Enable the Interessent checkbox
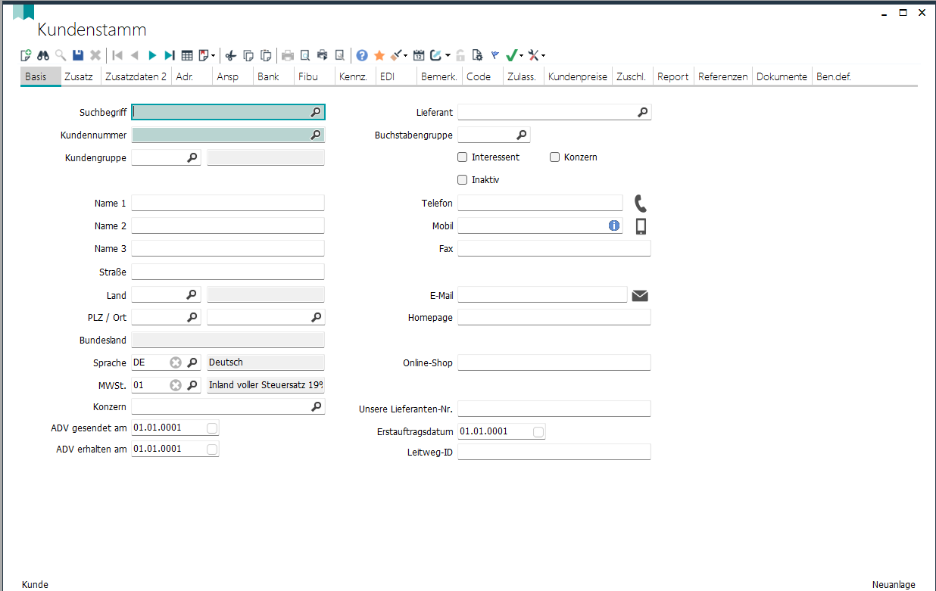 463,157
